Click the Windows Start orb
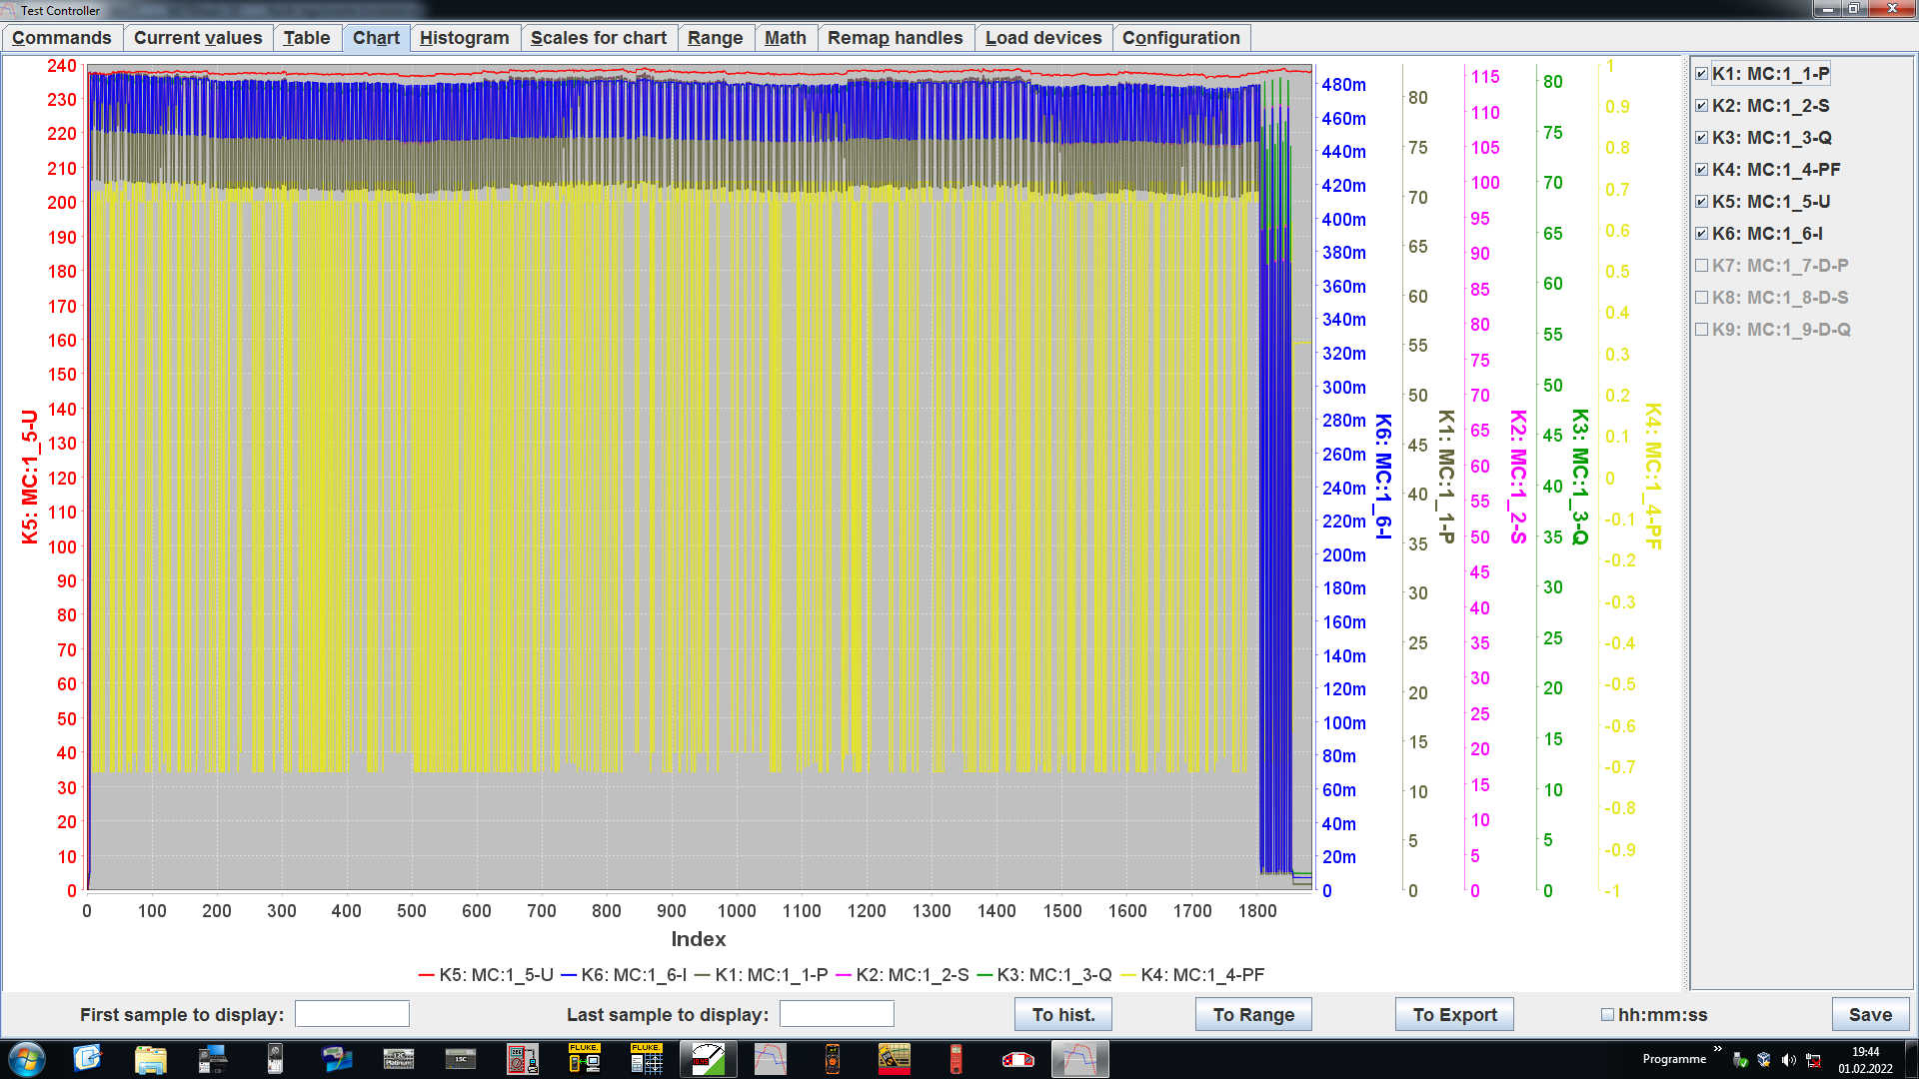Image resolution: width=1919 pixels, height=1079 pixels. pos(27,1058)
